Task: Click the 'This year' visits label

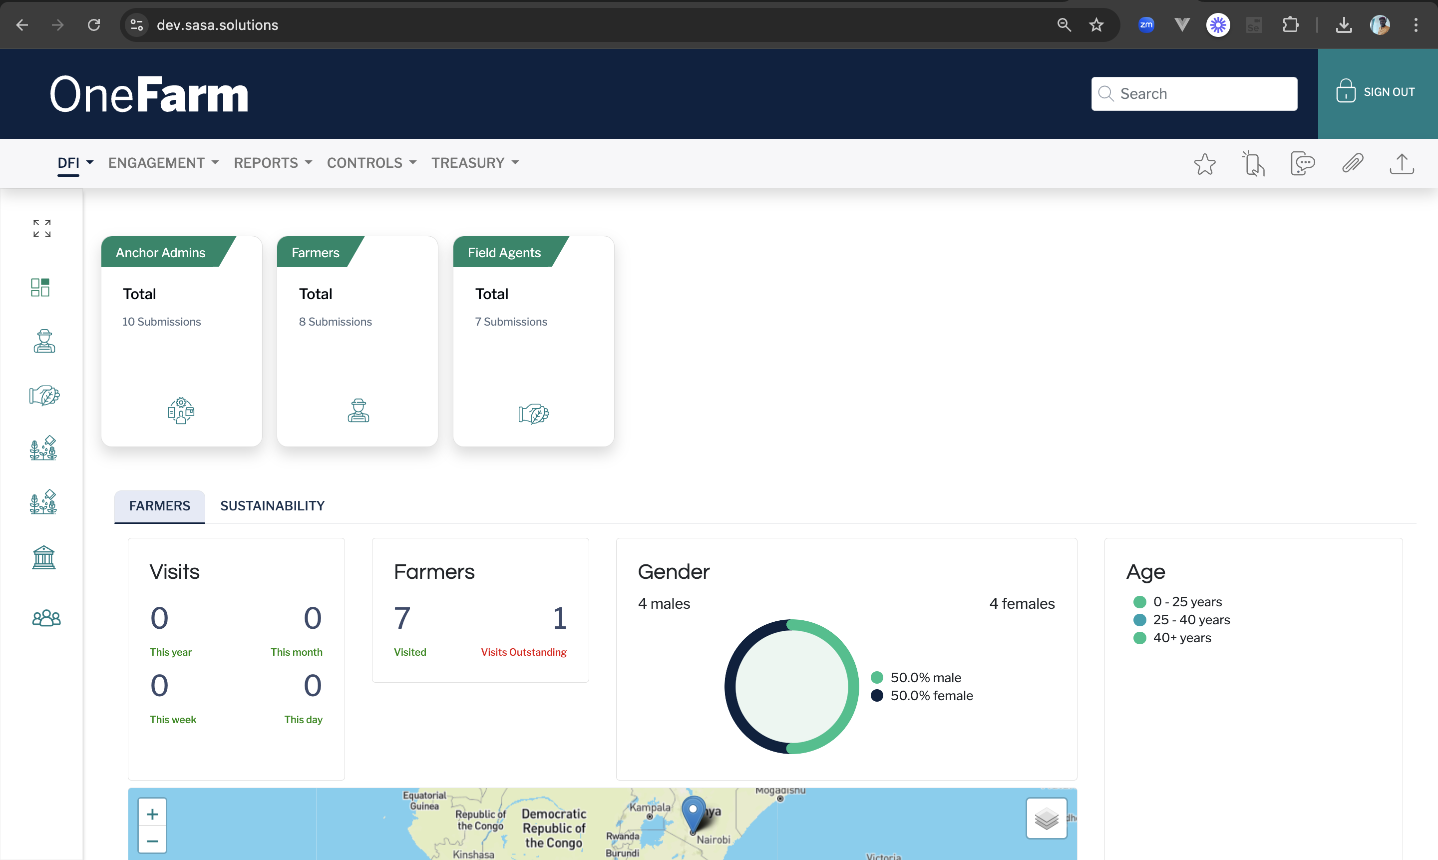Action: click(170, 652)
